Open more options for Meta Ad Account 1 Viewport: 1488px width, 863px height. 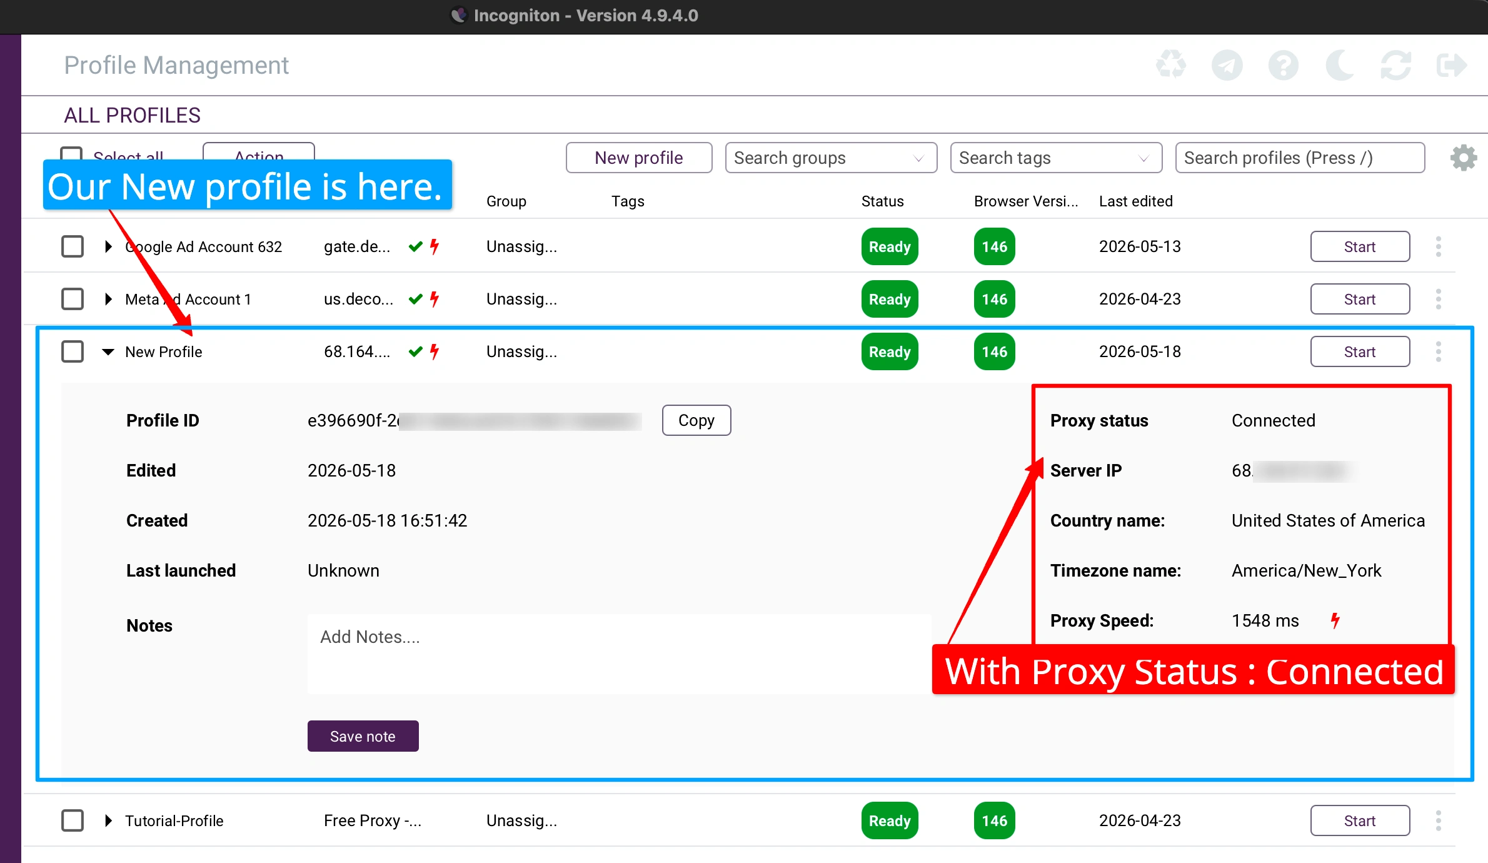(1439, 299)
